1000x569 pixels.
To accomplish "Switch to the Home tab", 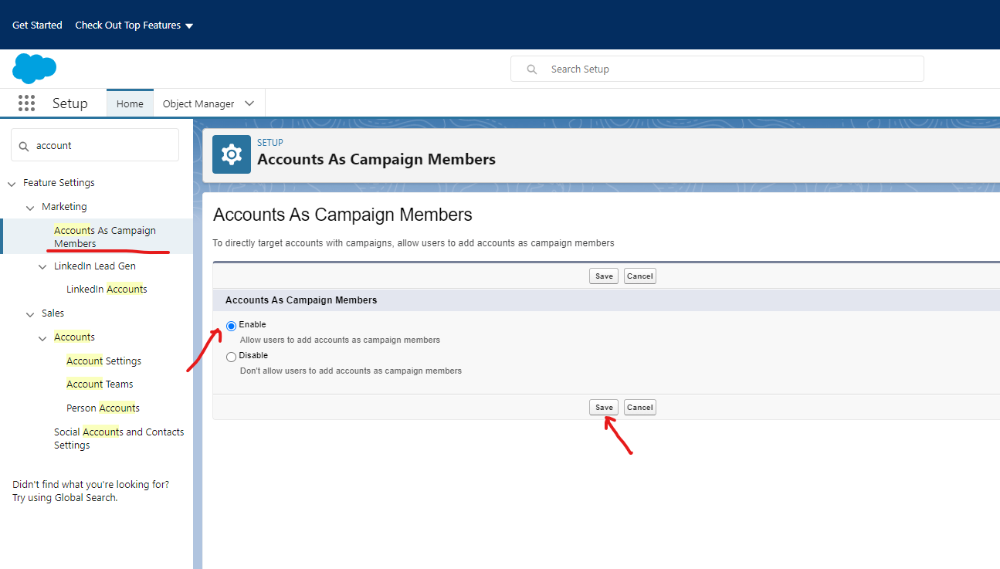I will (x=130, y=103).
